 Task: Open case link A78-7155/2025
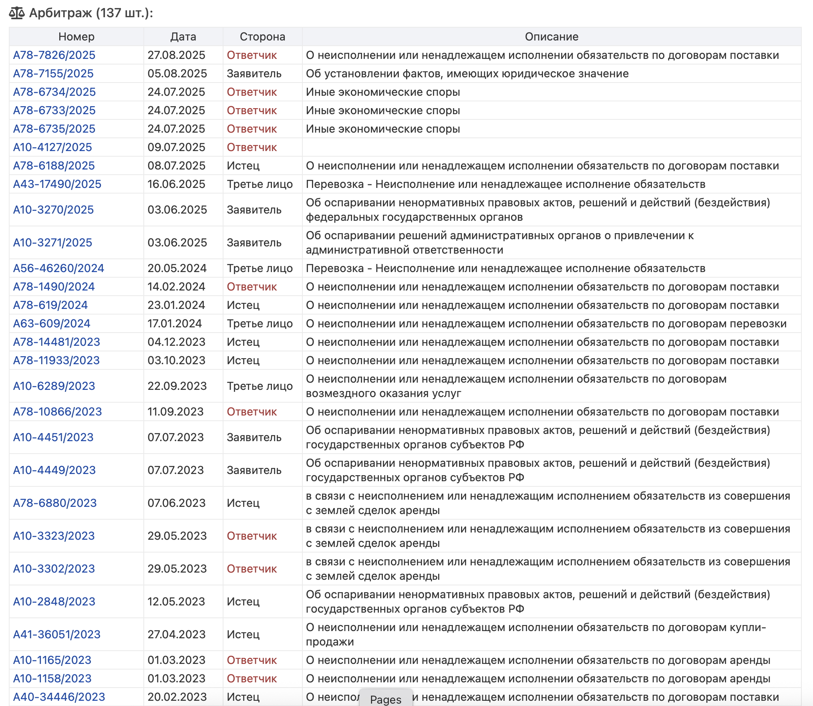coord(53,73)
